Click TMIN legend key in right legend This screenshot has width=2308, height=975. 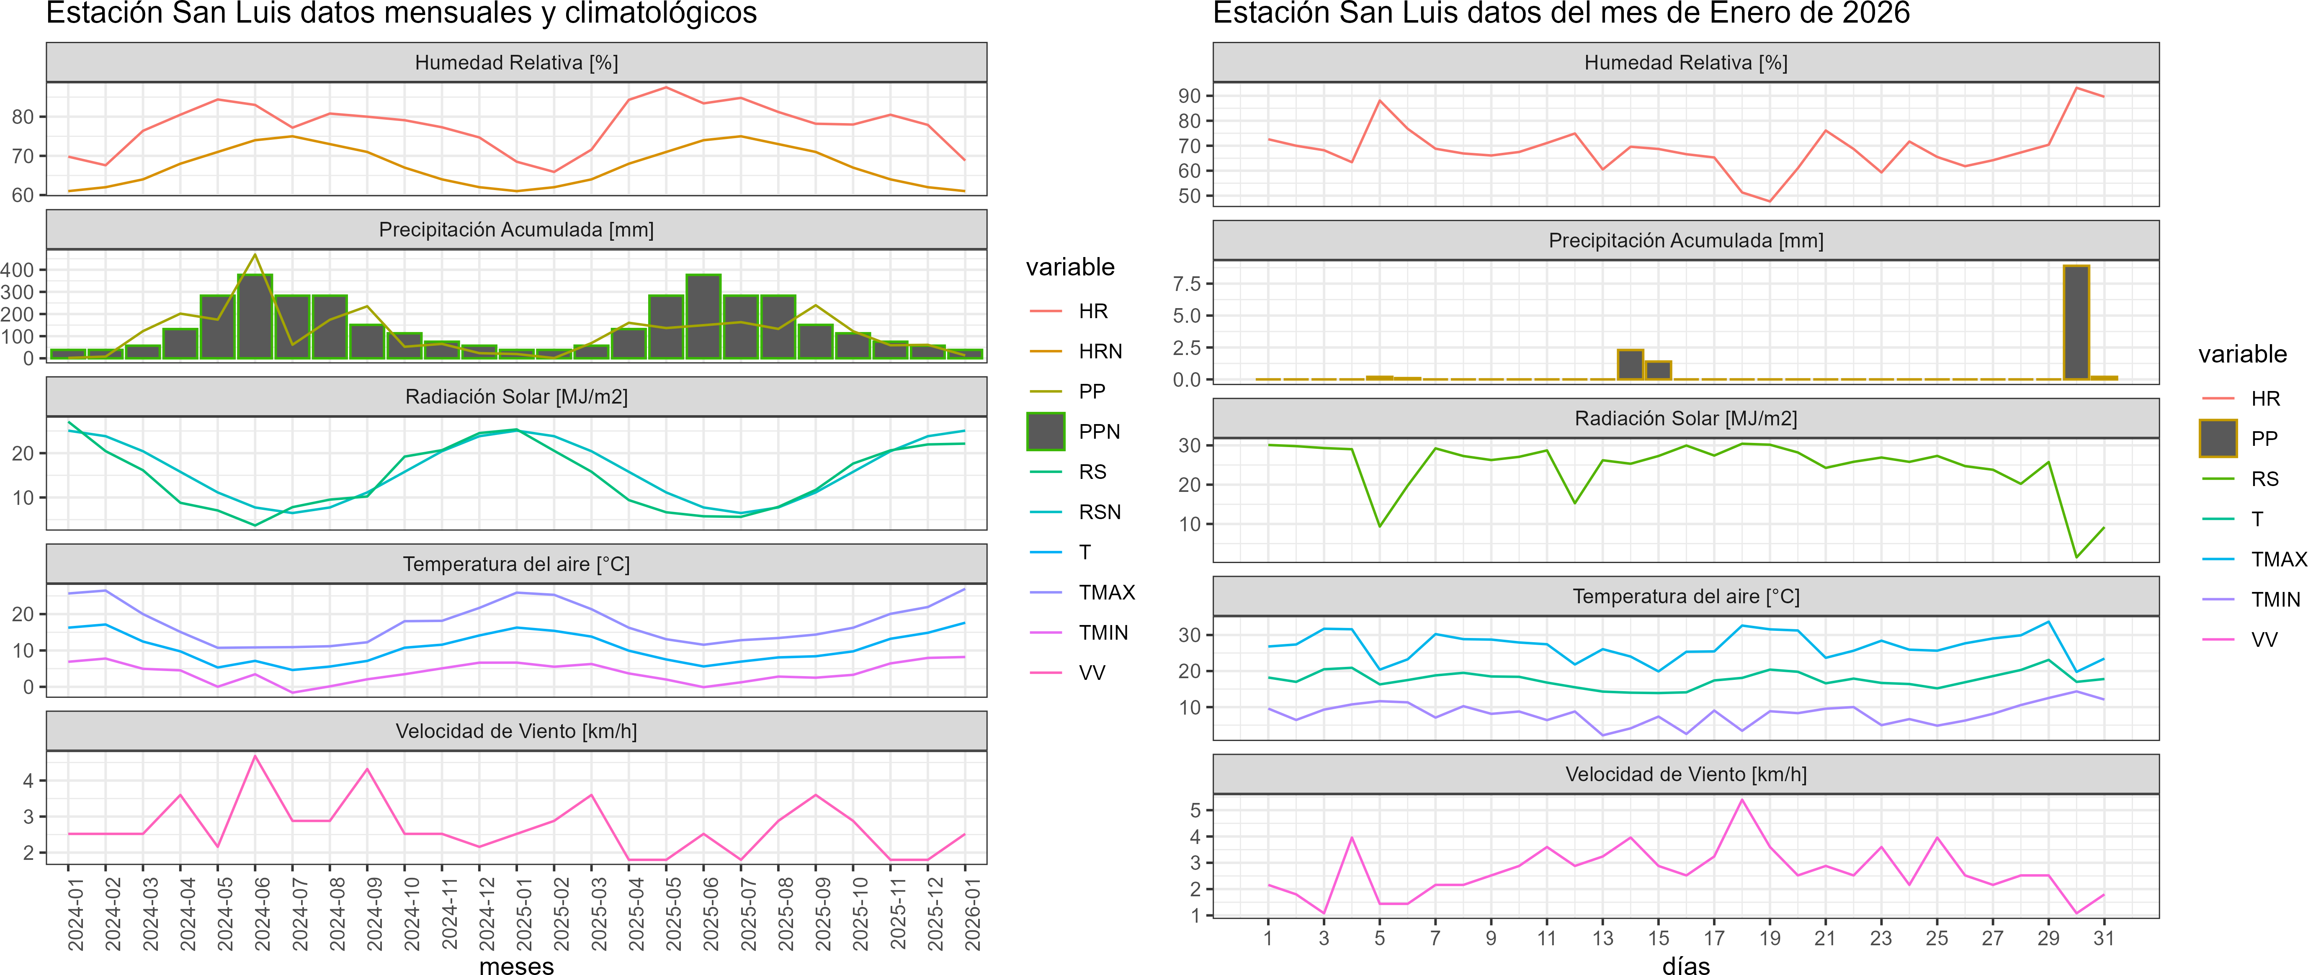2218,599
